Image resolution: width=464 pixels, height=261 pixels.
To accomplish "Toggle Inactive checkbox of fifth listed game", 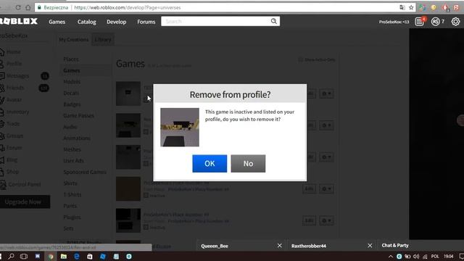I will pos(146,227).
